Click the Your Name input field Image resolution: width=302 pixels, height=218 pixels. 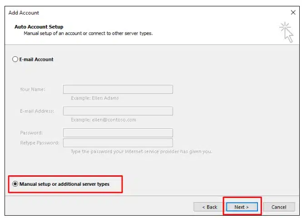(118, 89)
